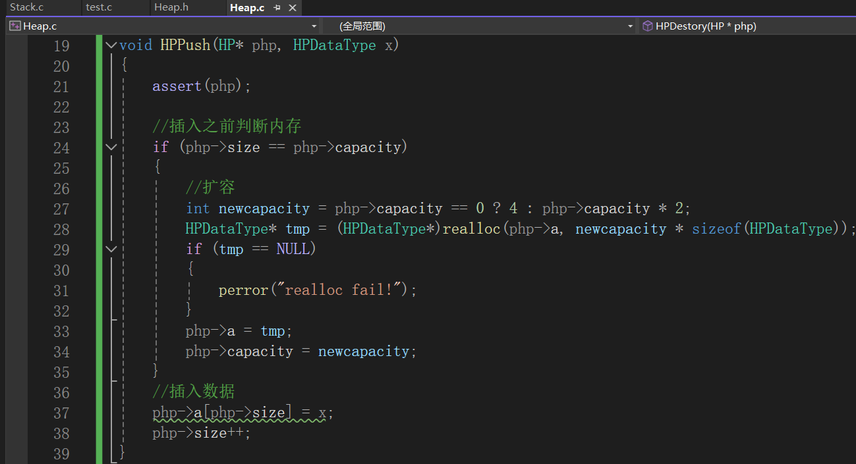
Task: Click the warning-underlined 'php->a[php->size] = x;' line
Action: pos(243,413)
